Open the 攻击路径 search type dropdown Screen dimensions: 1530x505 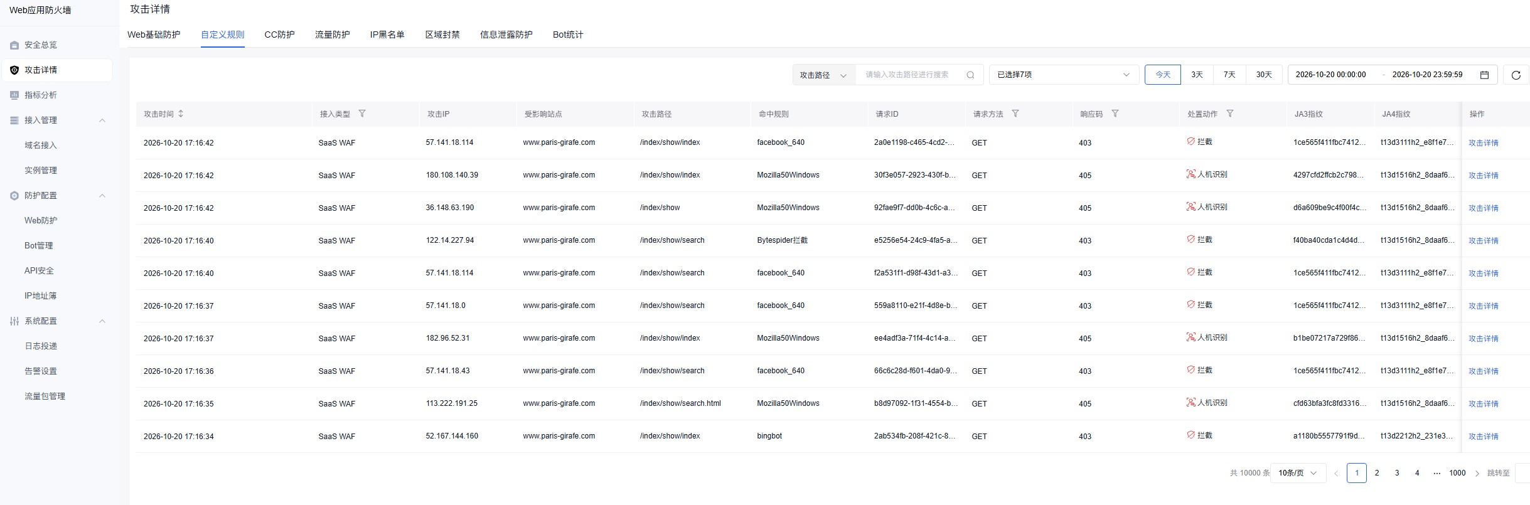click(x=824, y=75)
